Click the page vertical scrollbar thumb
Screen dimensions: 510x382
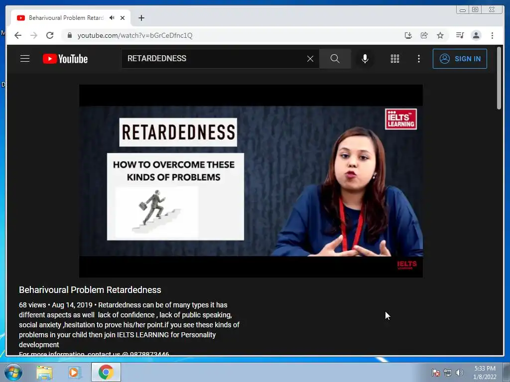pos(499,78)
